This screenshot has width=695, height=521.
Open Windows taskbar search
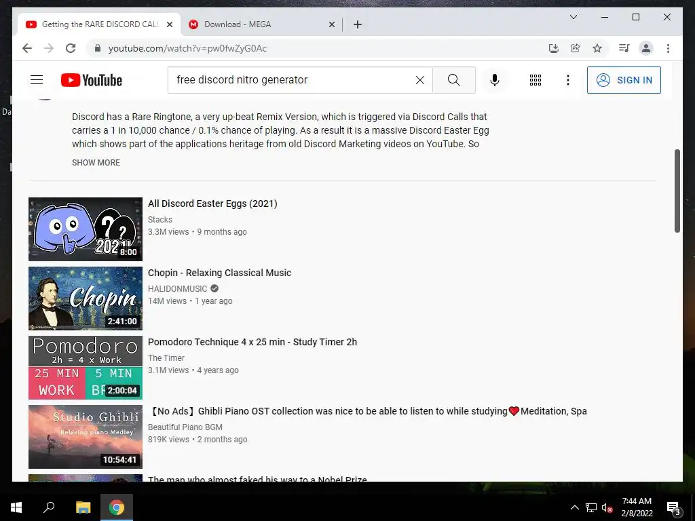49,507
